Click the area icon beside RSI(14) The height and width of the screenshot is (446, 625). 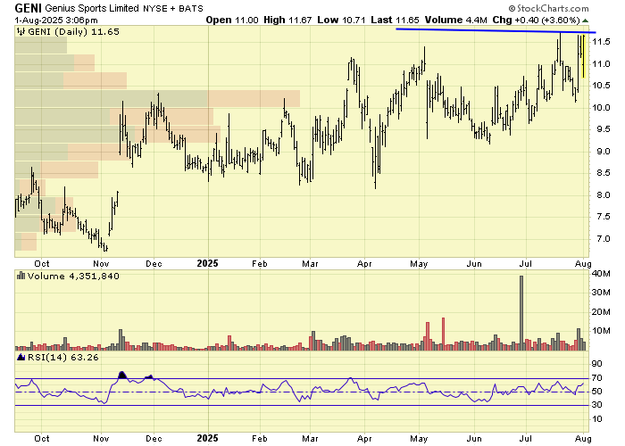click(21, 357)
